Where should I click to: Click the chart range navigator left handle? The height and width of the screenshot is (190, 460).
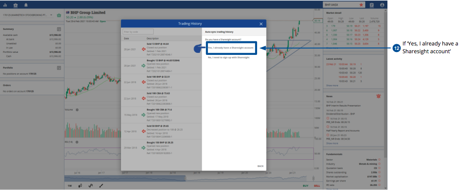point(185,178)
